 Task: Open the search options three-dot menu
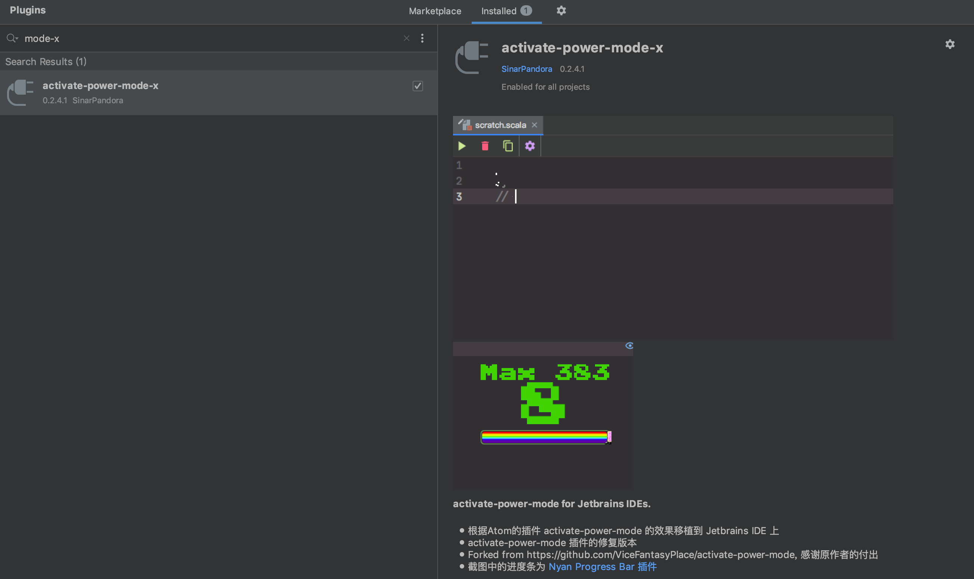tap(422, 38)
